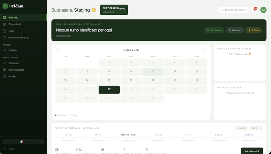Click the 16 dipendenti attivi value
Screen dimensions: 271x154
[102, 150]
